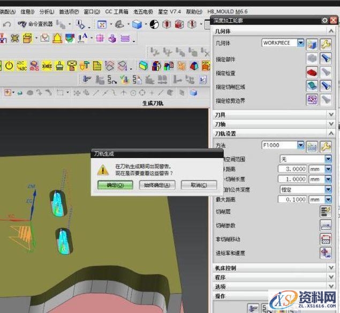This screenshot has height=313, width=340.
Task: Open the 恒定 depth-of-cut dropdown
Action: pos(328,189)
